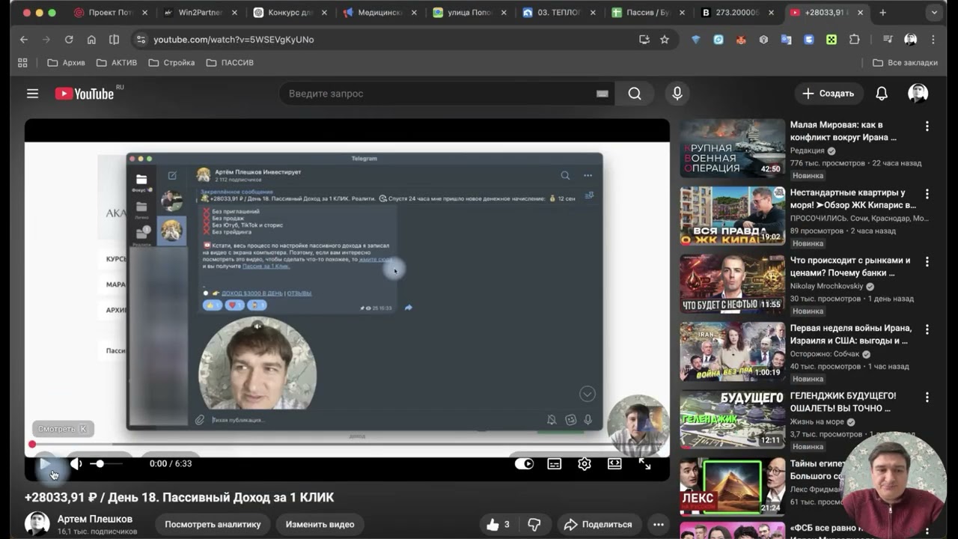Open Что происходит с рынками video title
Screen dimensions: 958x539
click(850, 267)
